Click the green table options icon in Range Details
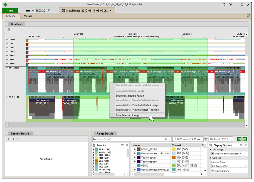The height and width of the screenshot is (182, 254). click(x=239, y=139)
